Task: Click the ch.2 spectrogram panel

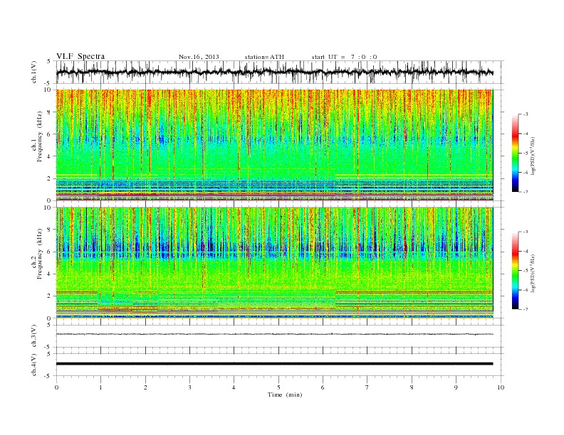Action: 274,263
